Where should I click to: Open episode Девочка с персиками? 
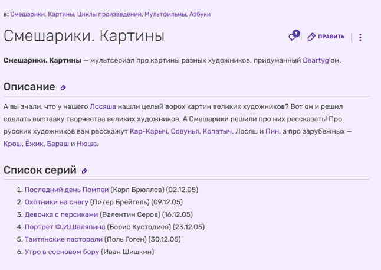pyautogui.click(x=61, y=214)
